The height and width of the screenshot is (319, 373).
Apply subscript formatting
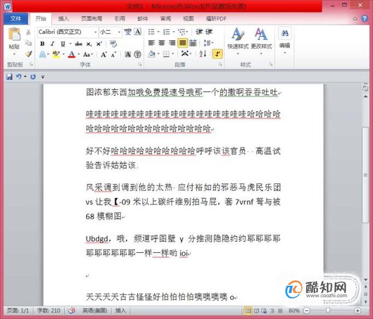coord(89,44)
